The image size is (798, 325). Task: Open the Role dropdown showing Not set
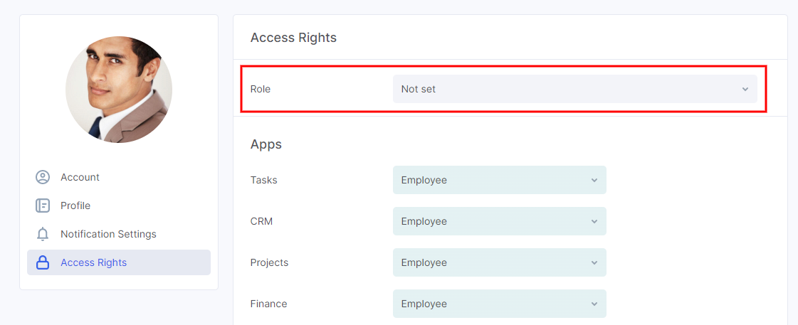coord(574,89)
